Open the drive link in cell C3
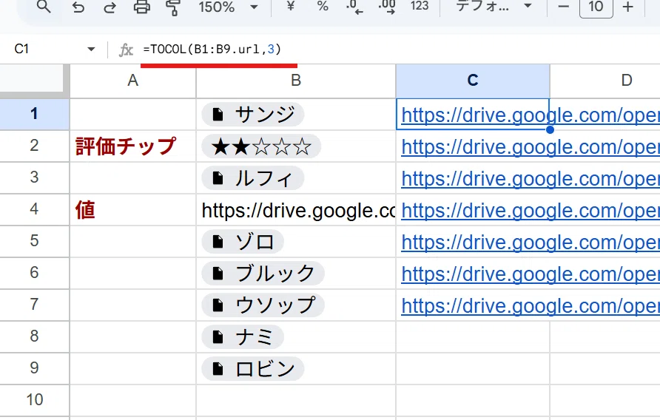Screen dimensions: 660x420 [x=531, y=178]
